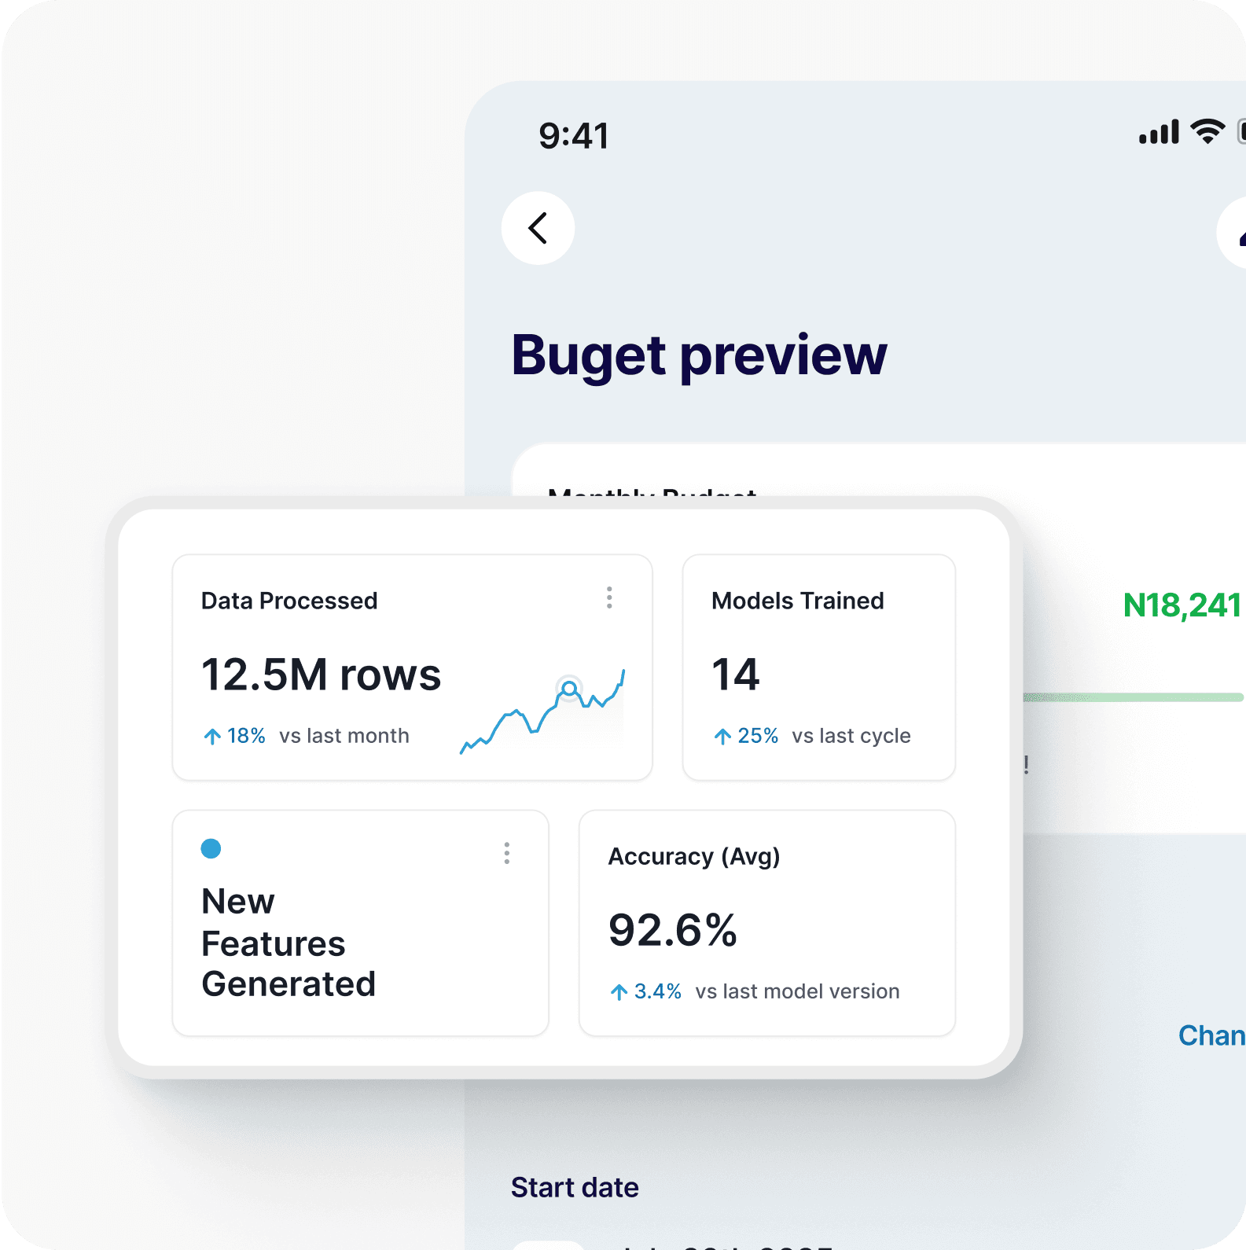Tap the back chevron button

pos(538,228)
